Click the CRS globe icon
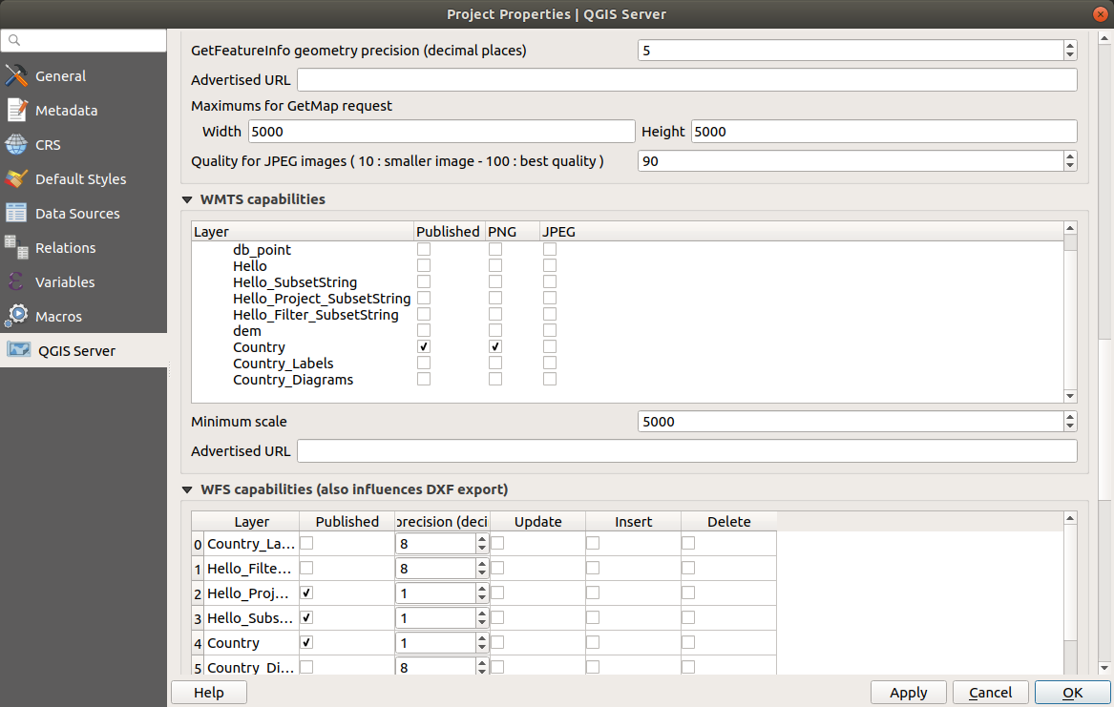 tap(16, 145)
